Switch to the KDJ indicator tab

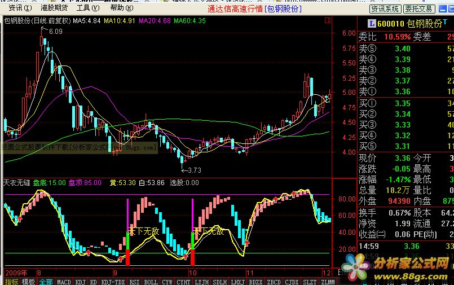80,282
